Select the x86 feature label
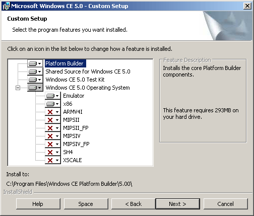 tap(68, 104)
